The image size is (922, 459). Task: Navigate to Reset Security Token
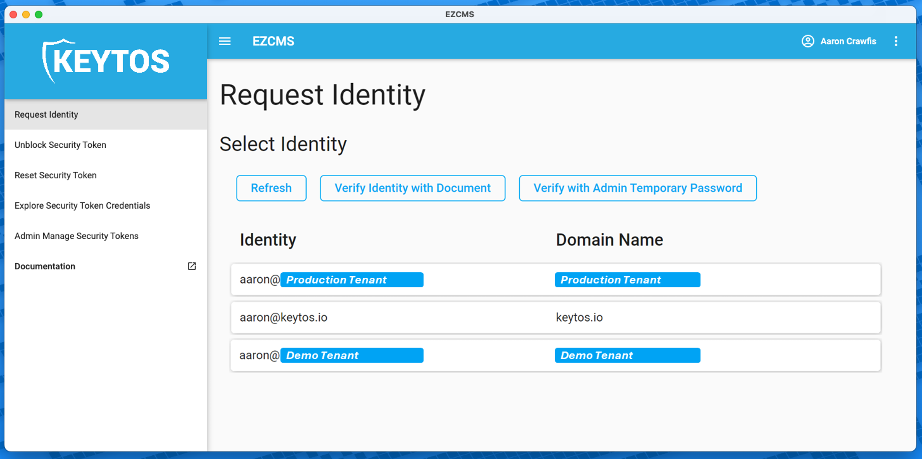[x=56, y=175]
